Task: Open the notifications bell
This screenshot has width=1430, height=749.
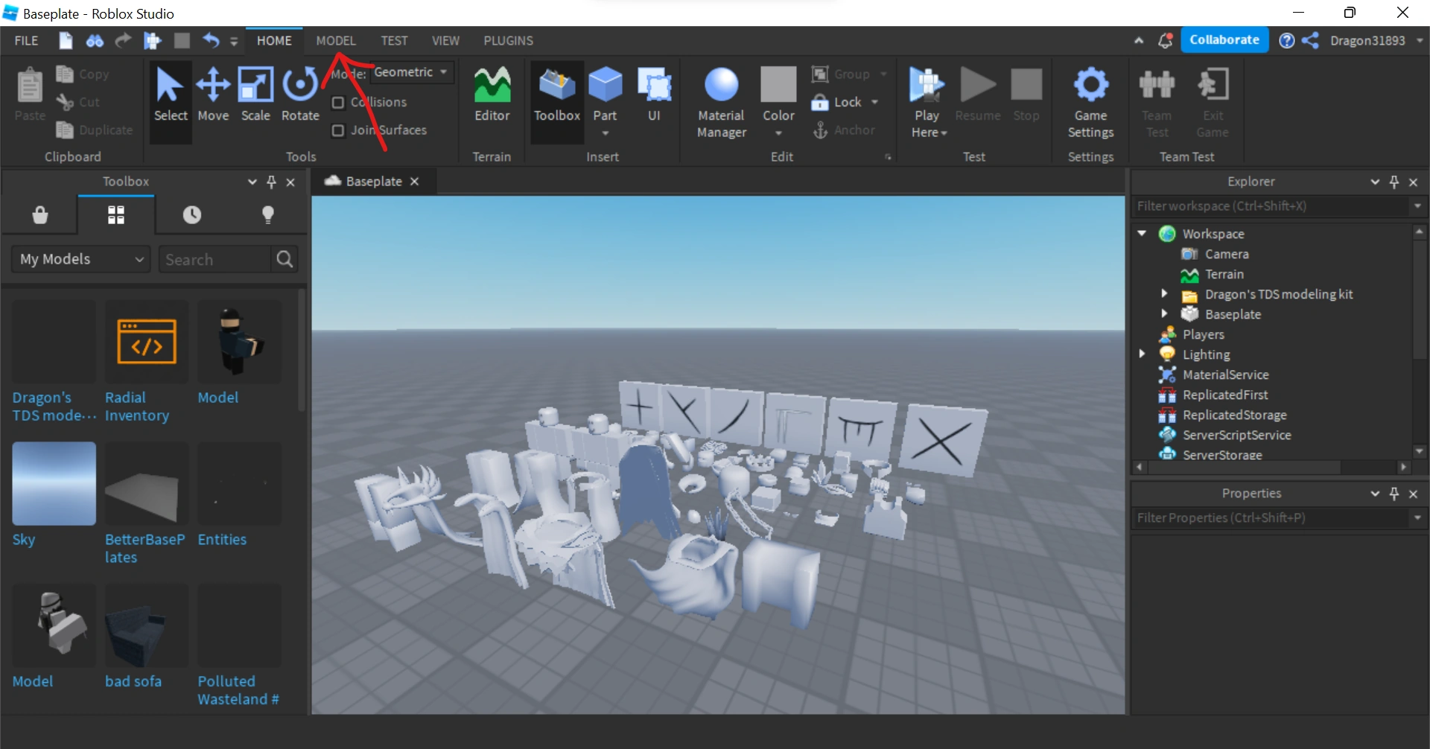Action: pyautogui.click(x=1165, y=40)
